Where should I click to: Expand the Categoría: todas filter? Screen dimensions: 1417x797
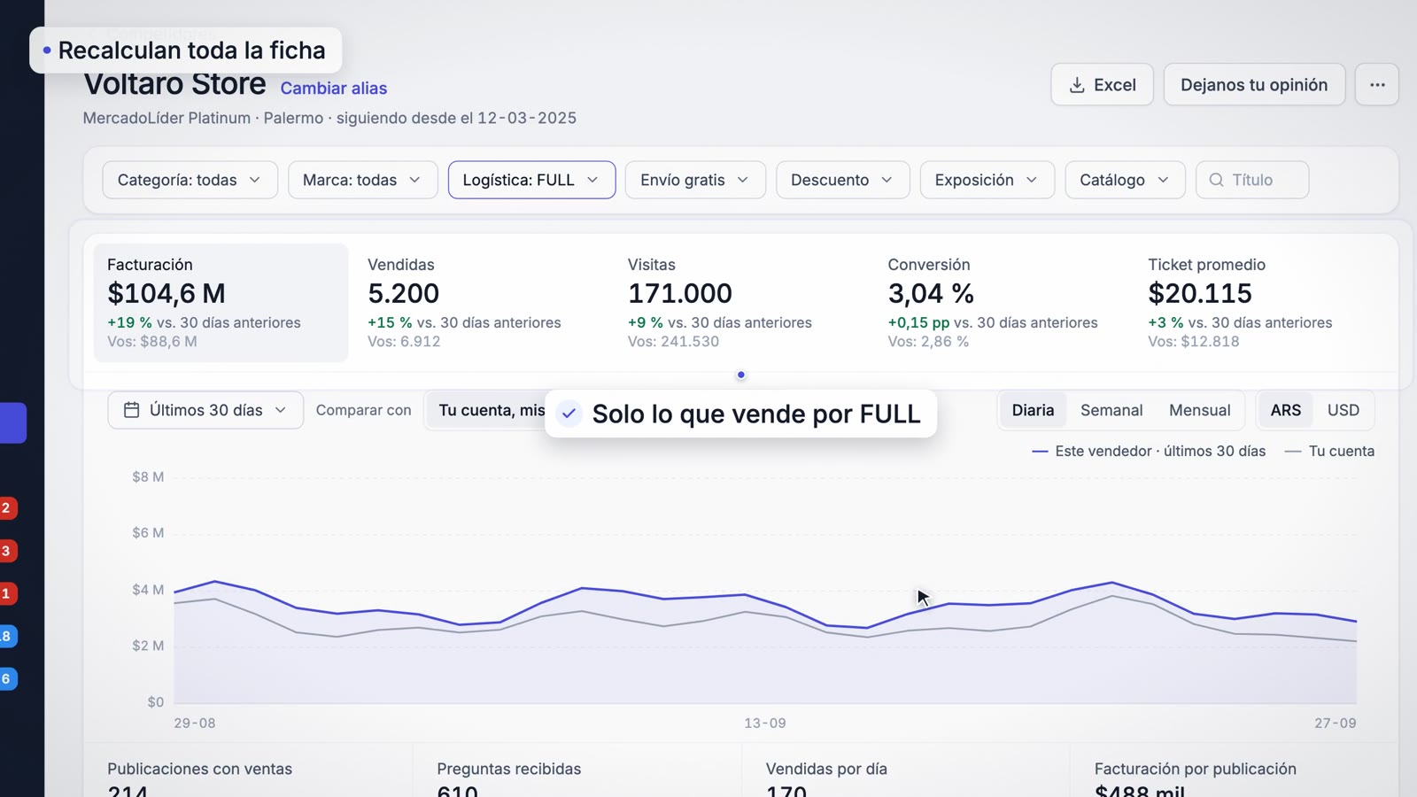pyautogui.click(x=190, y=180)
